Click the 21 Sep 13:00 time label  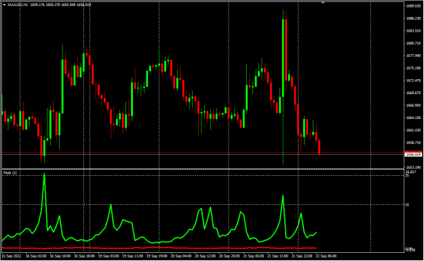coord(277,256)
